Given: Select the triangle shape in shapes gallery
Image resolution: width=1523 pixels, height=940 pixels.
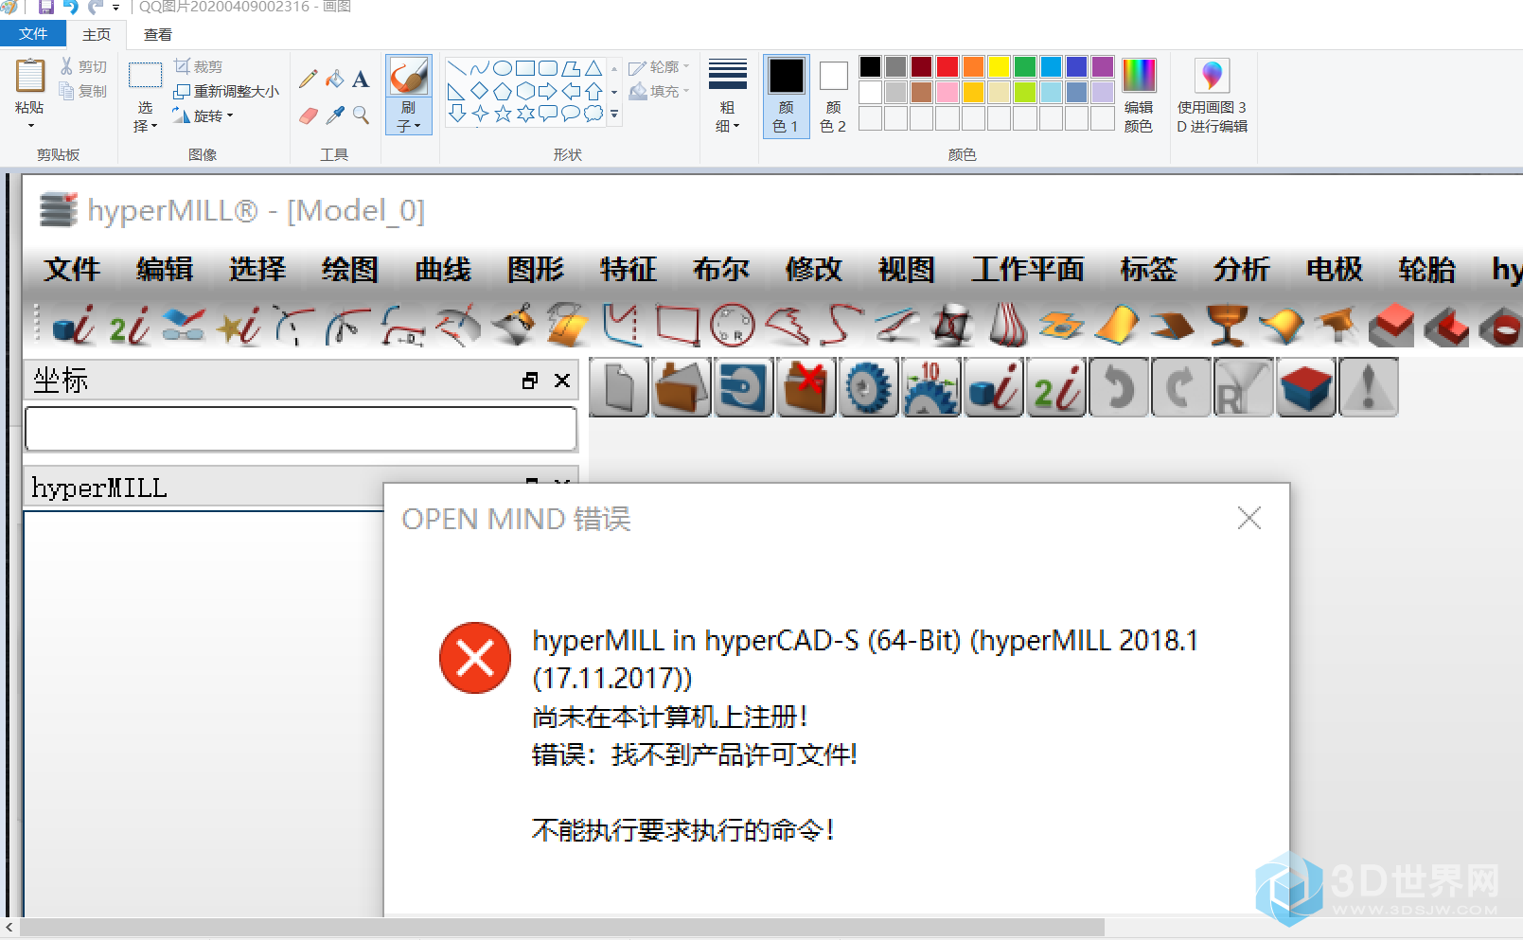Looking at the screenshot, I should (x=593, y=68).
